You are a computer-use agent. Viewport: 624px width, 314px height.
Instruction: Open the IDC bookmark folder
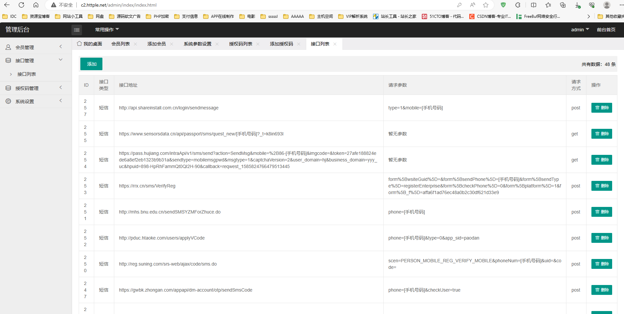pos(10,16)
